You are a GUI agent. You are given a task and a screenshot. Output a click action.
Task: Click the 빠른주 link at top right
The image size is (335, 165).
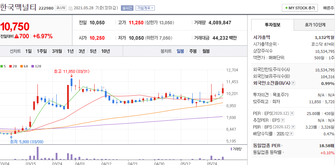pos(329,8)
